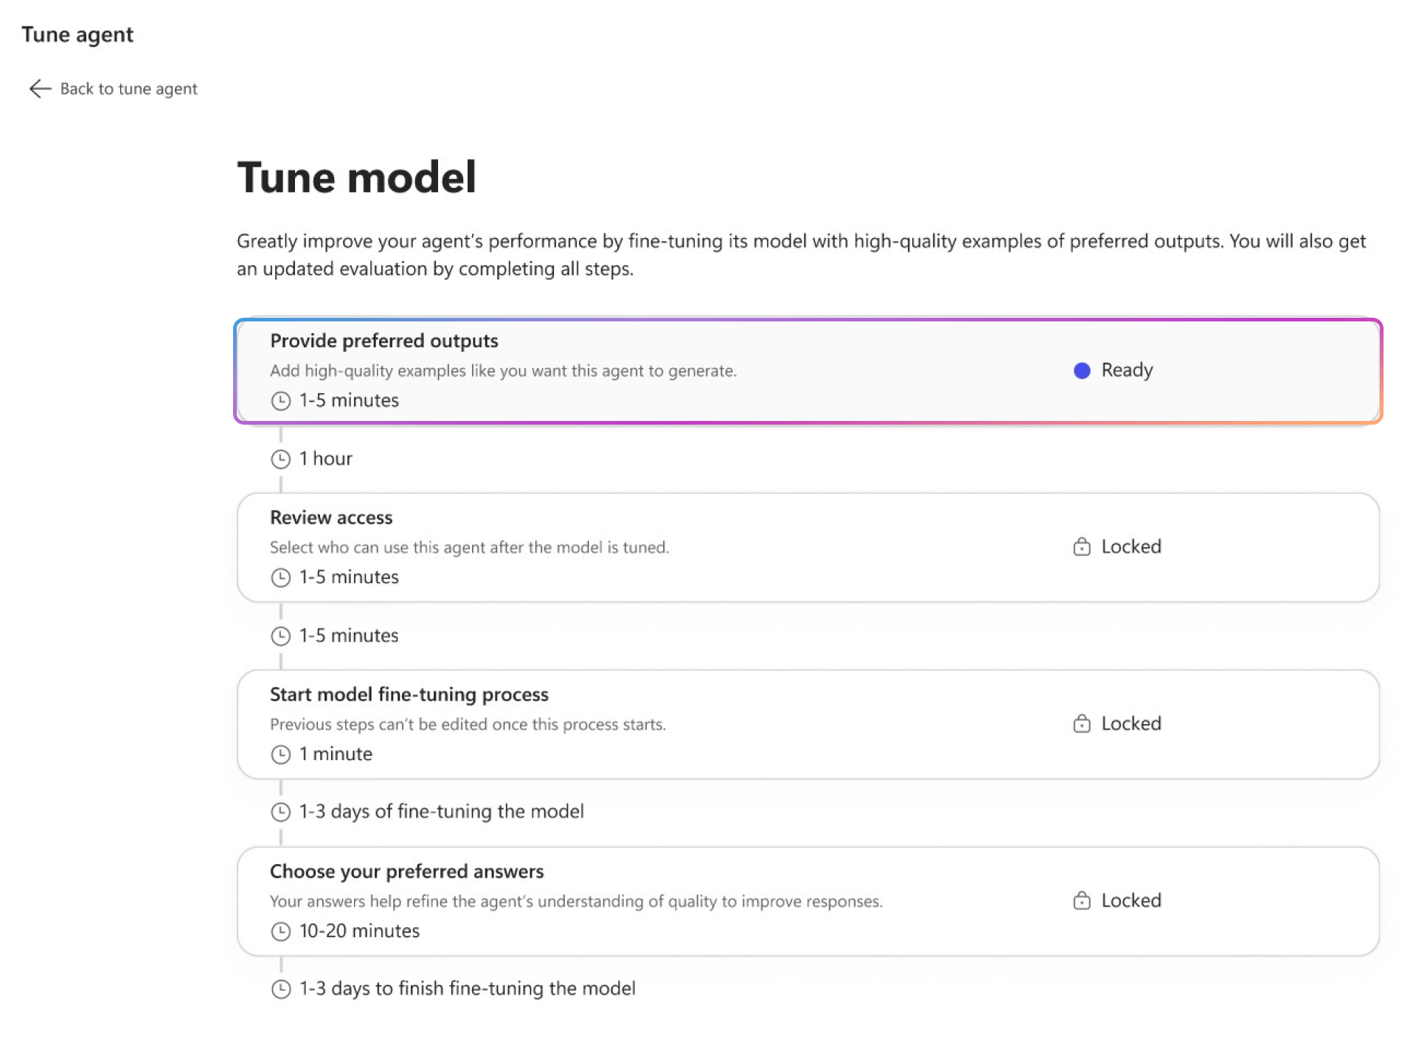
Task: Click the Tune model heading
Action: [356, 178]
